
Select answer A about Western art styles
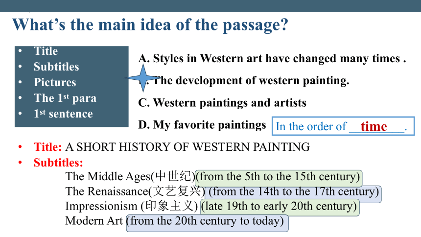[x=272, y=59]
